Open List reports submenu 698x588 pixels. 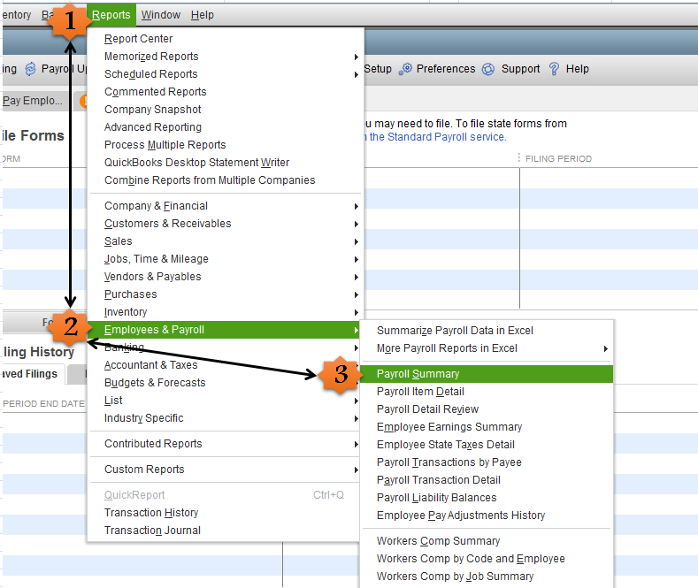[113, 401]
